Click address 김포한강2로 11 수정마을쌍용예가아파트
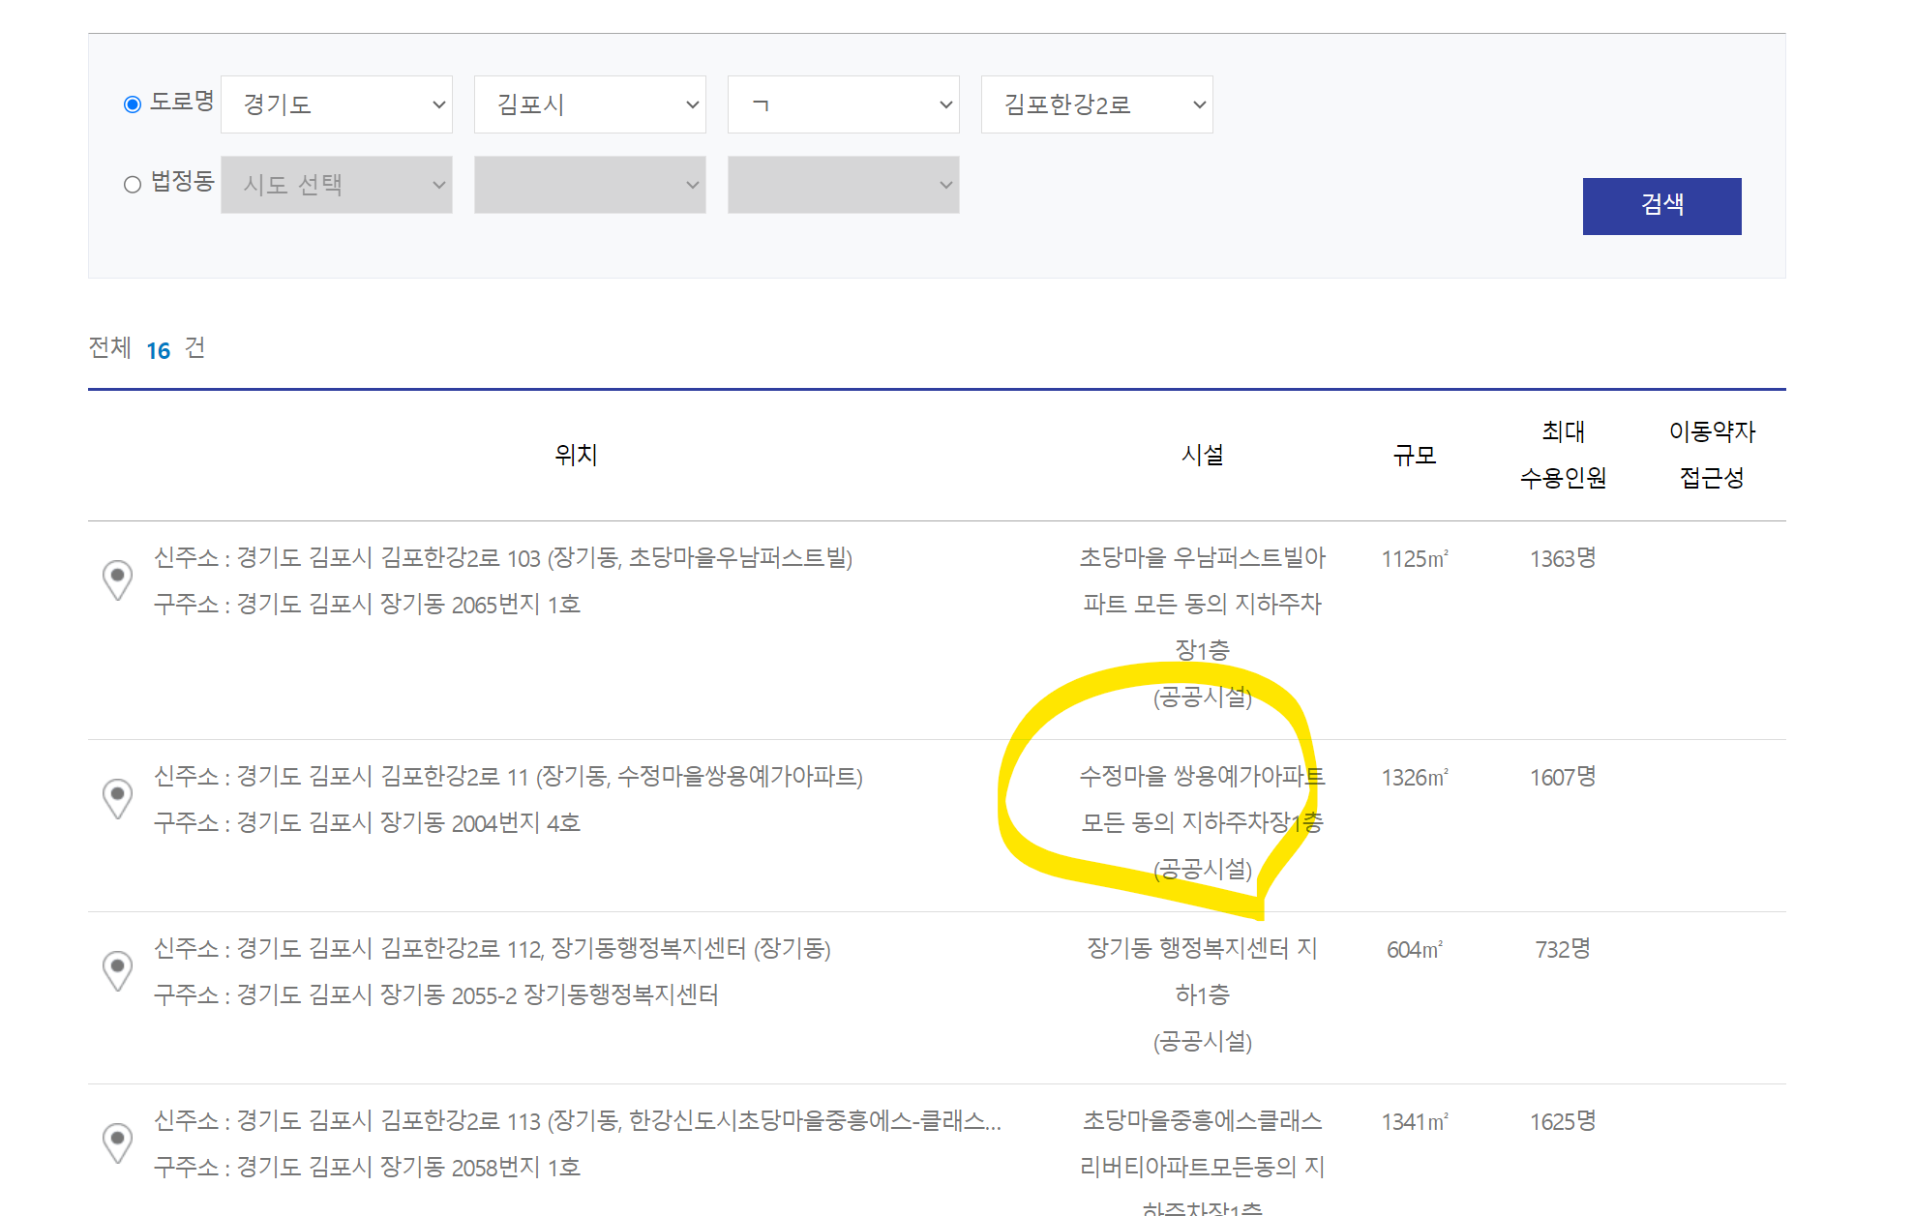This screenshot has width=1914, height=1216. point(508,777)
